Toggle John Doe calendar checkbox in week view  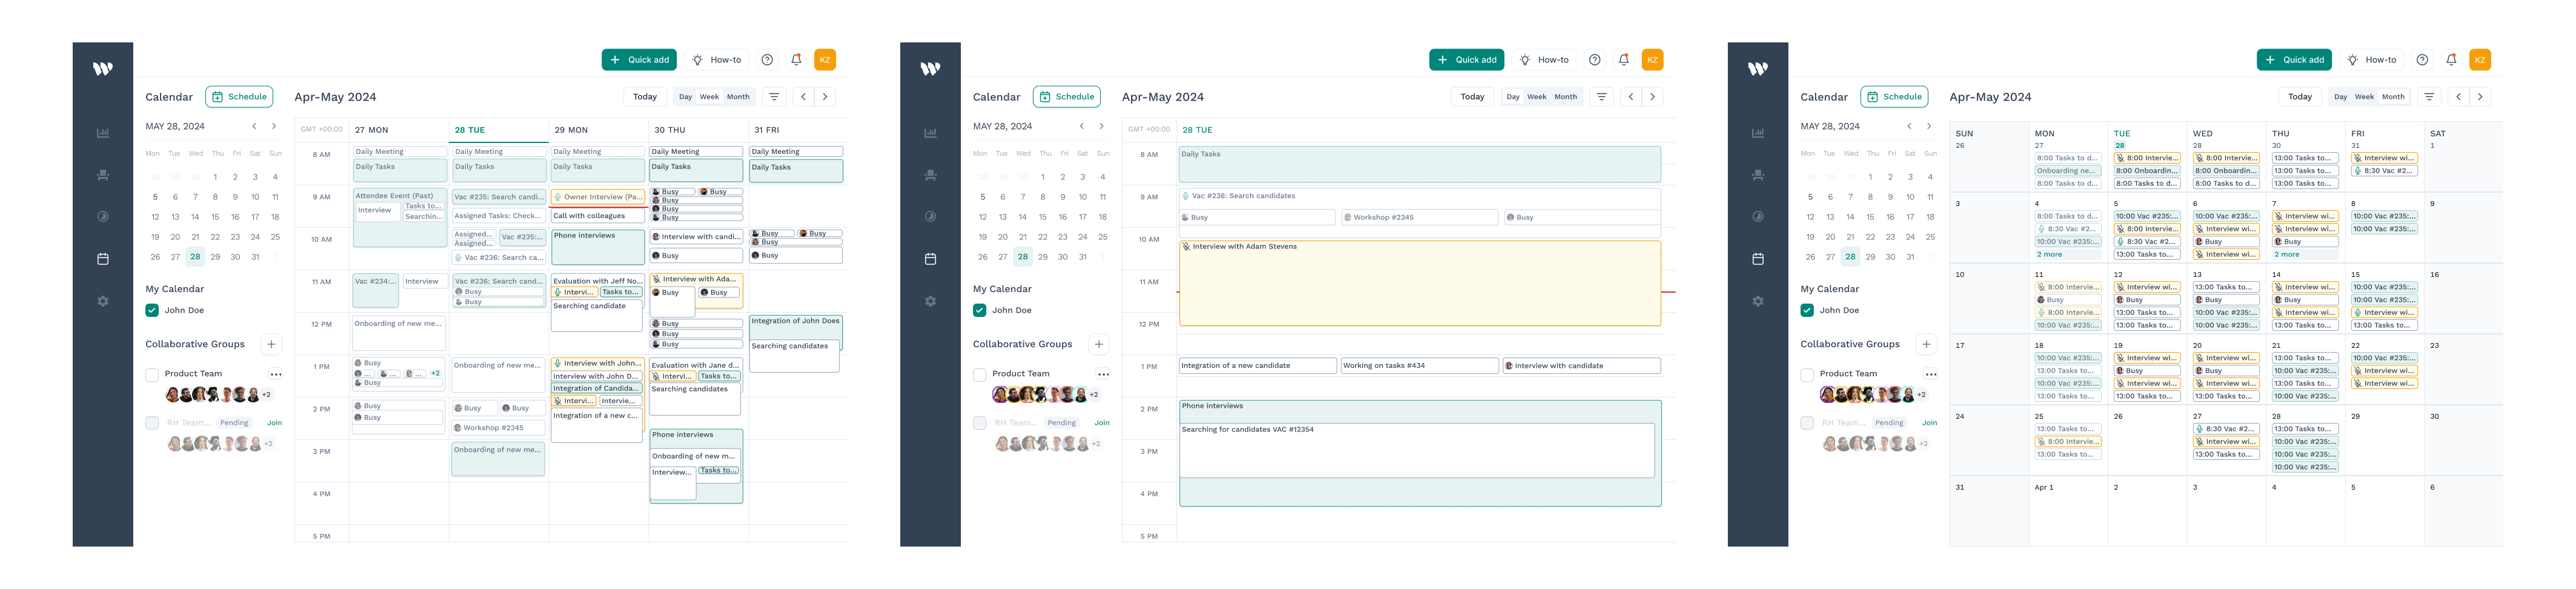tap(152, 310)
